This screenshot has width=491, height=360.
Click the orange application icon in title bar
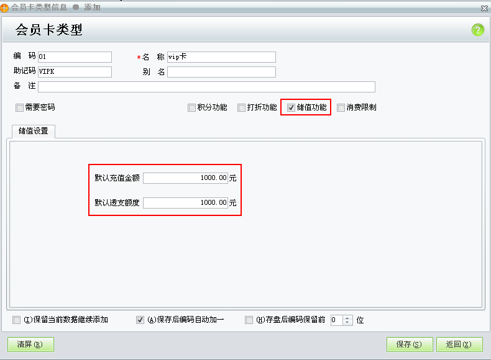click(4, 7)
